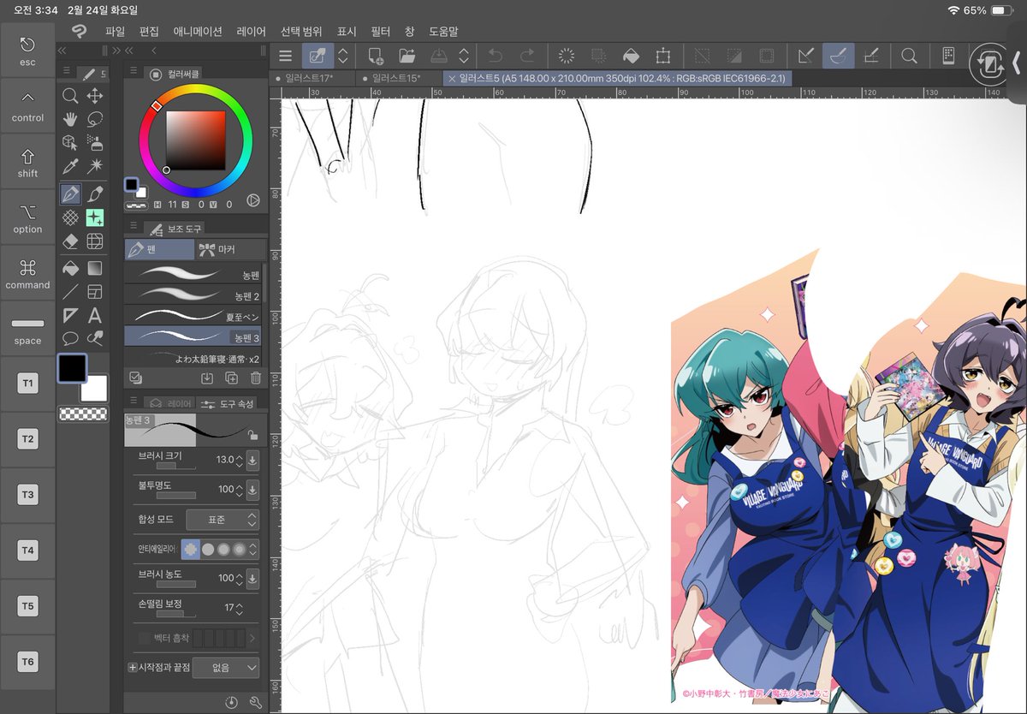This screenshot has width=1027, height=714.
Task: Adjust 손떨림 보정 stepper arrows
Action: point(240,608)
